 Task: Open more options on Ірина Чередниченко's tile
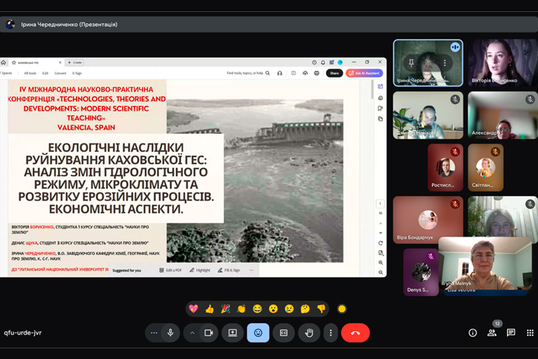point(445,63)
